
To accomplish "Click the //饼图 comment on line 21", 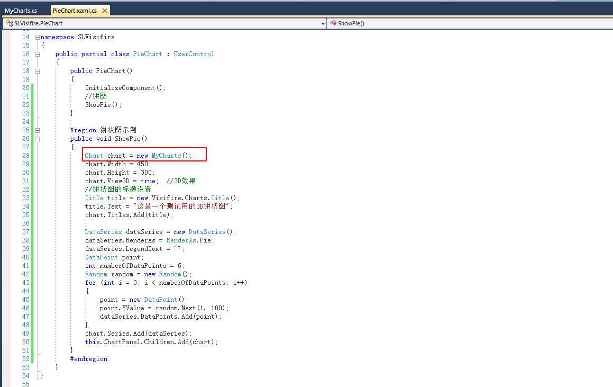I will click(96, 96).
